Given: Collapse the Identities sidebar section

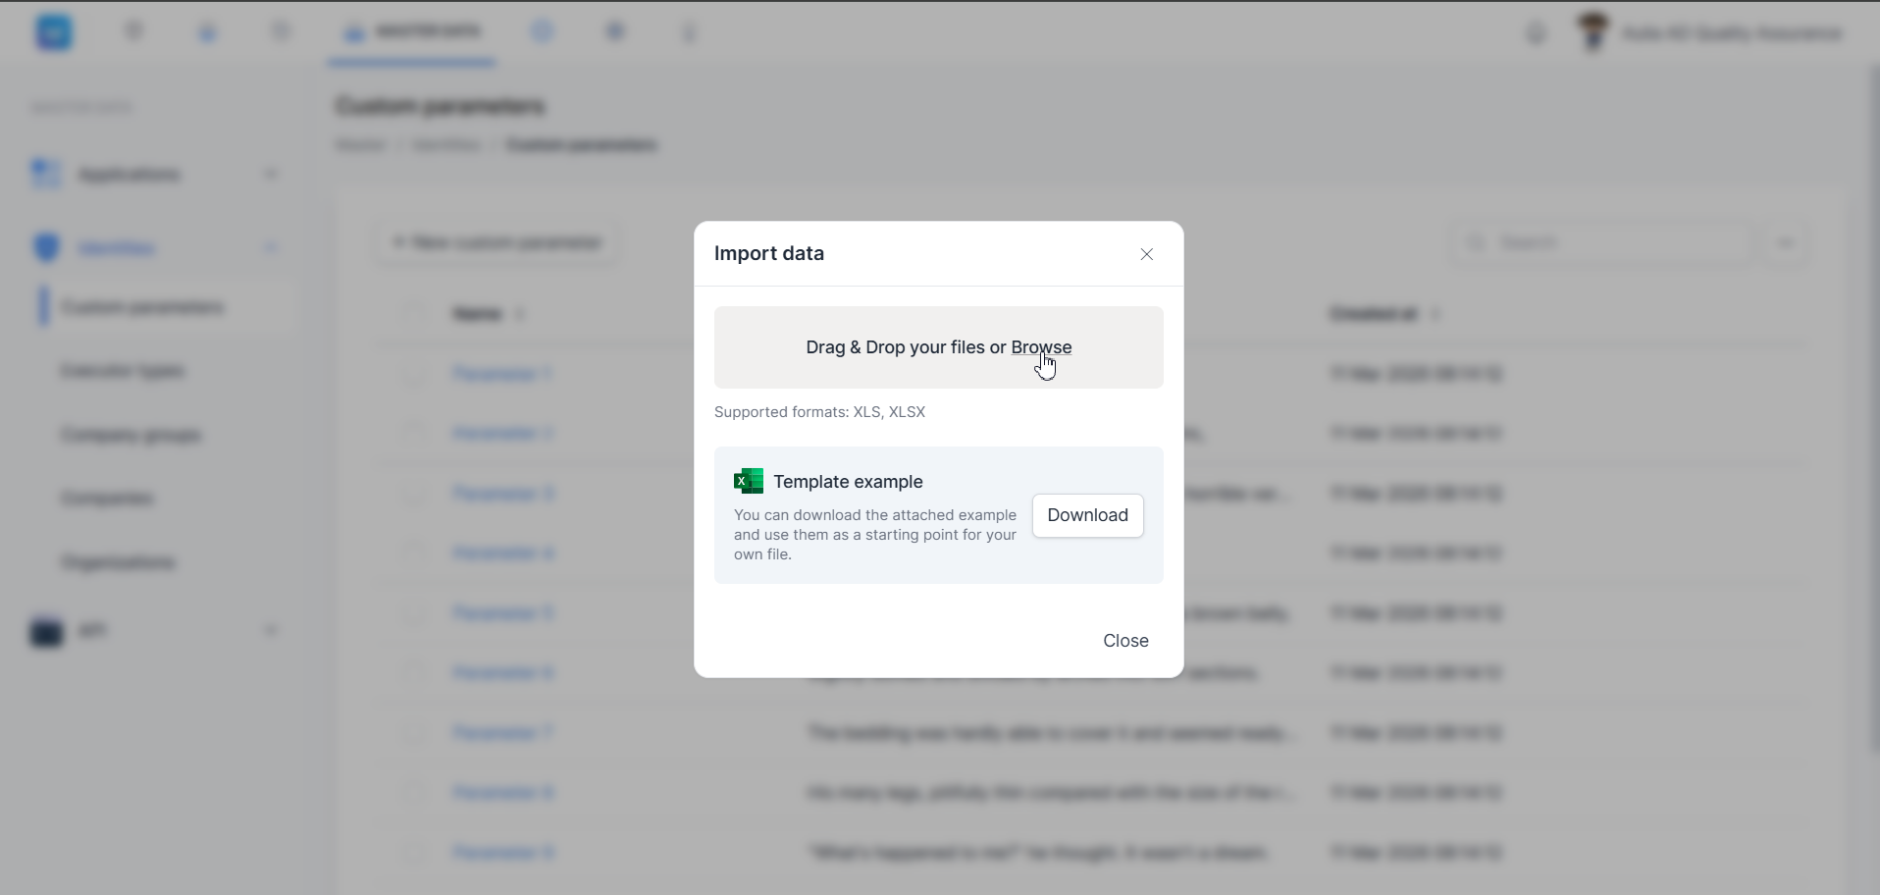Looking at the screenshot, I should coord(271,248).
